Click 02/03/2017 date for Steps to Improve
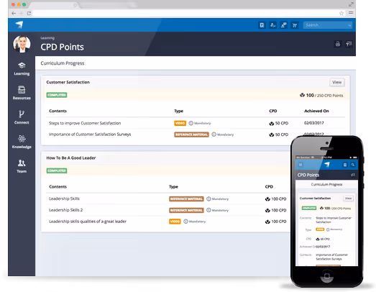The image size is (376, 292). tap(314, 123)
